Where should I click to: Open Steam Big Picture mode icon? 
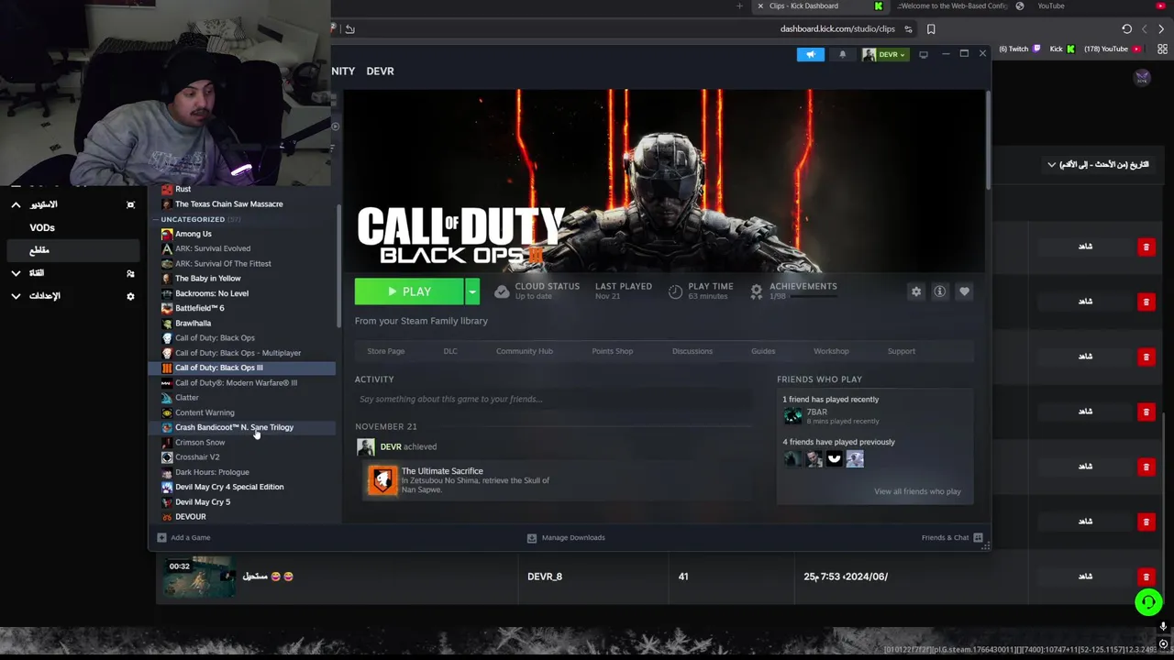[924, 54]
